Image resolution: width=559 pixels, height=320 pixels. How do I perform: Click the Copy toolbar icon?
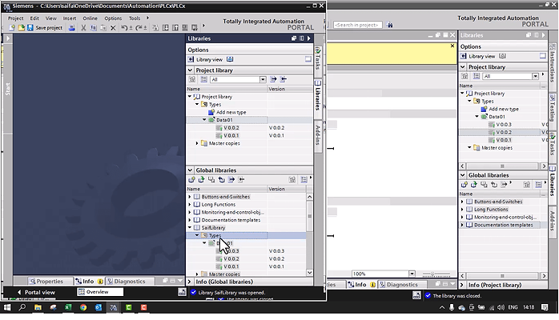coord(94,28)
